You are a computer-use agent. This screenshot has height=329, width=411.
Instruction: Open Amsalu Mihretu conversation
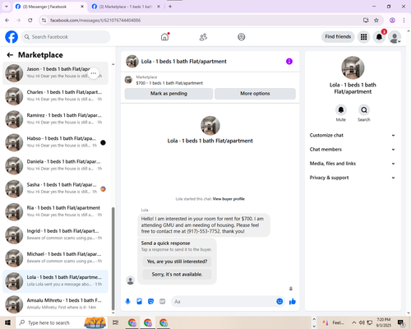(x=55, y=304)
